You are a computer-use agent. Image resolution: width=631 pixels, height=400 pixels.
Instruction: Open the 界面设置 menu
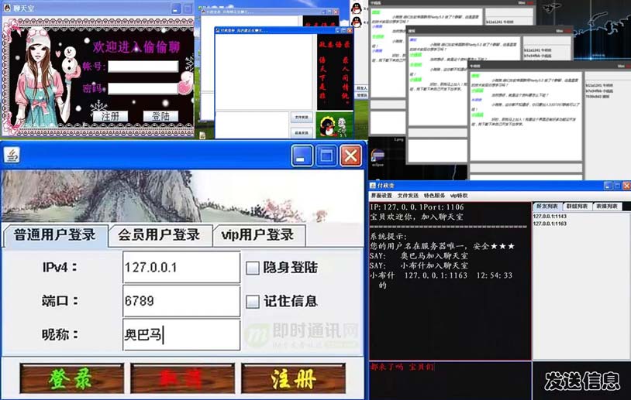tap(381, 196)
